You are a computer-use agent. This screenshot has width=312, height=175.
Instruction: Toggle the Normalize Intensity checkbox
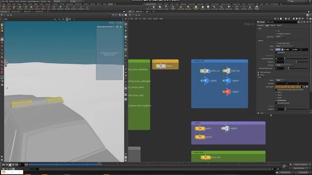coord(276,103)
